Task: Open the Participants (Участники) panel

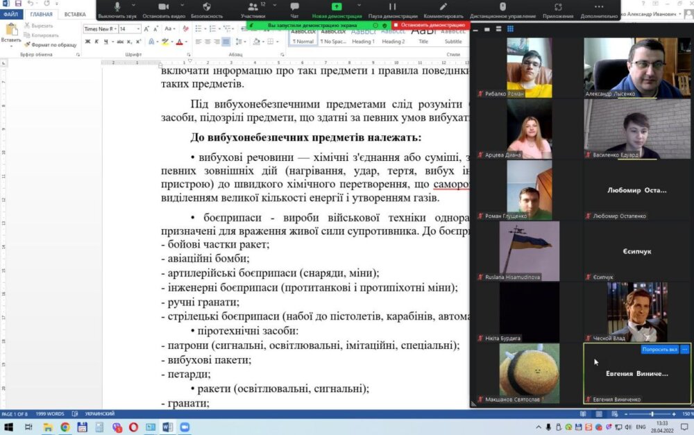Action: (x=253, y=10)
